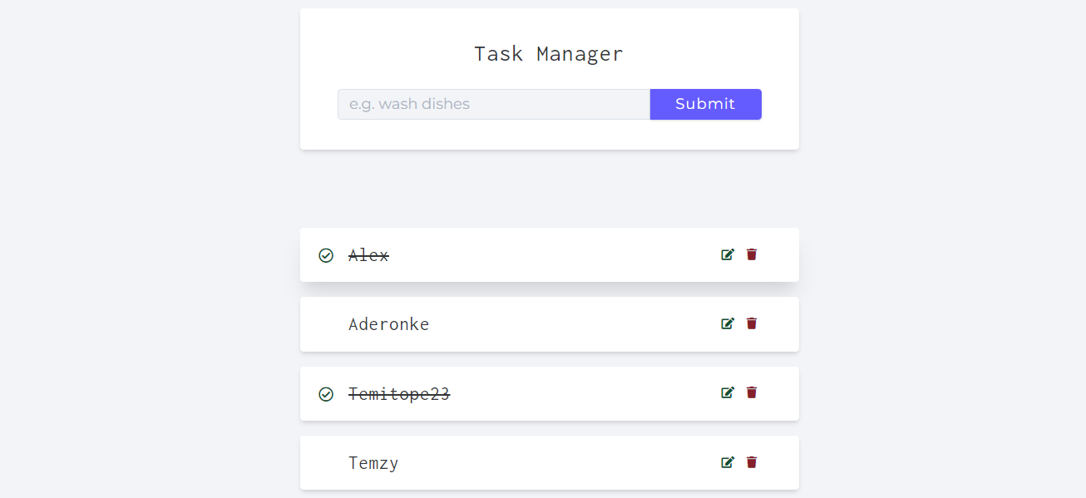Image resolution: width=1086 pixels, height=498 pixels.
Task: Toggle the completed check icon beside Alex
Action: click(x=326, y=255)
